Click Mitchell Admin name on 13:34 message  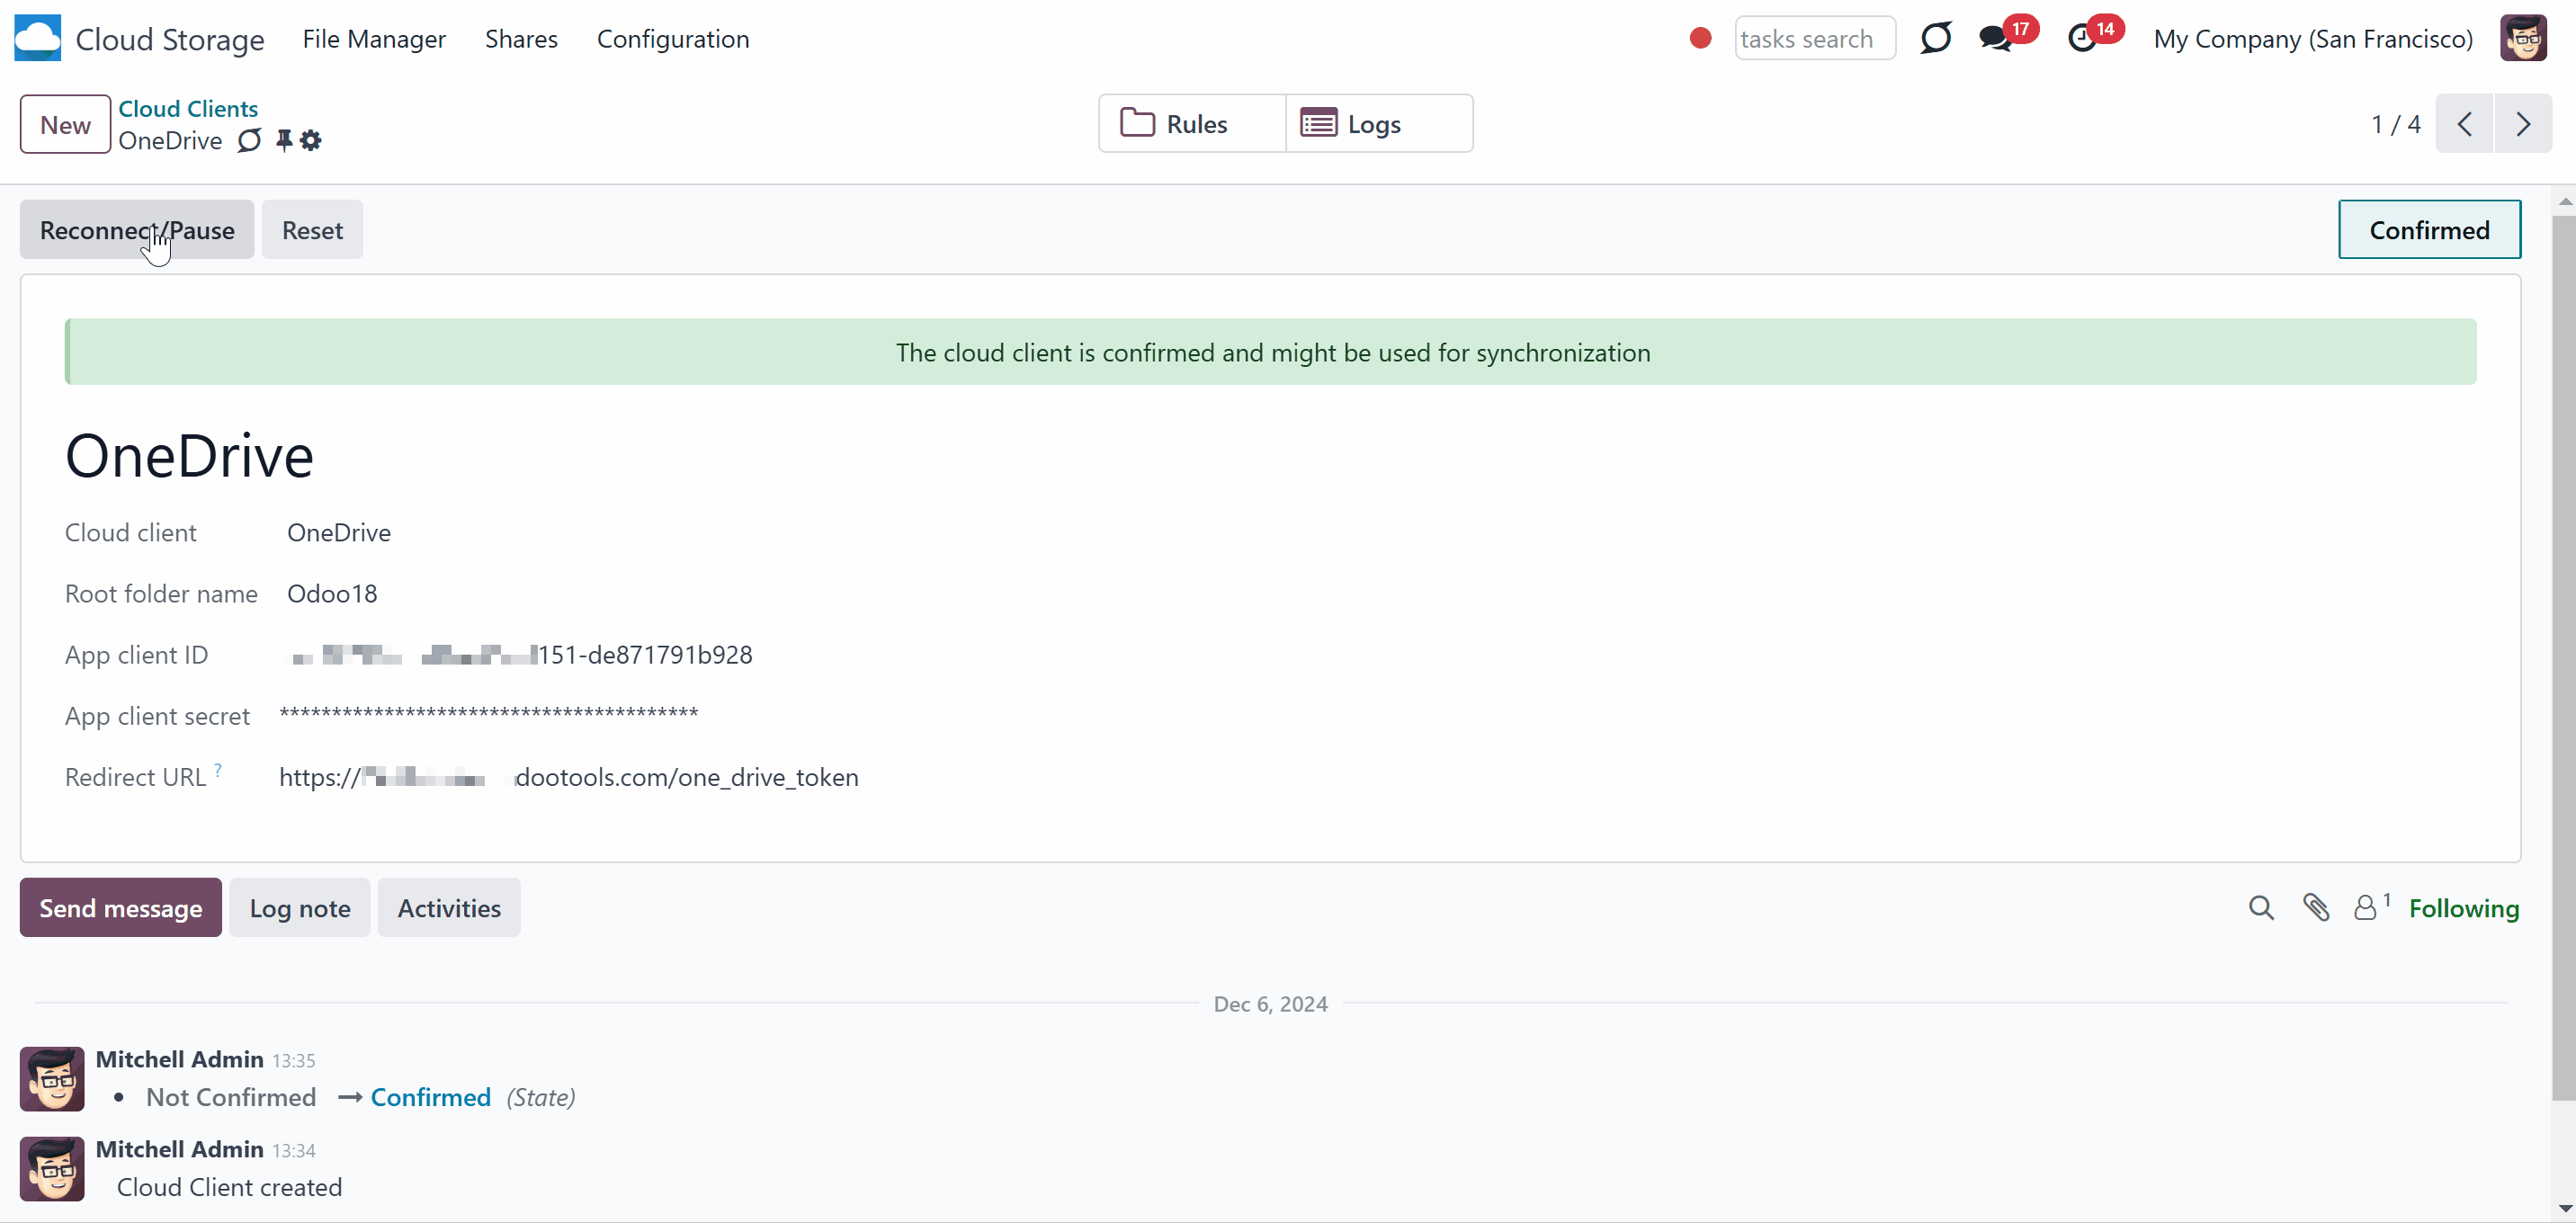[x=180, y=1149]
